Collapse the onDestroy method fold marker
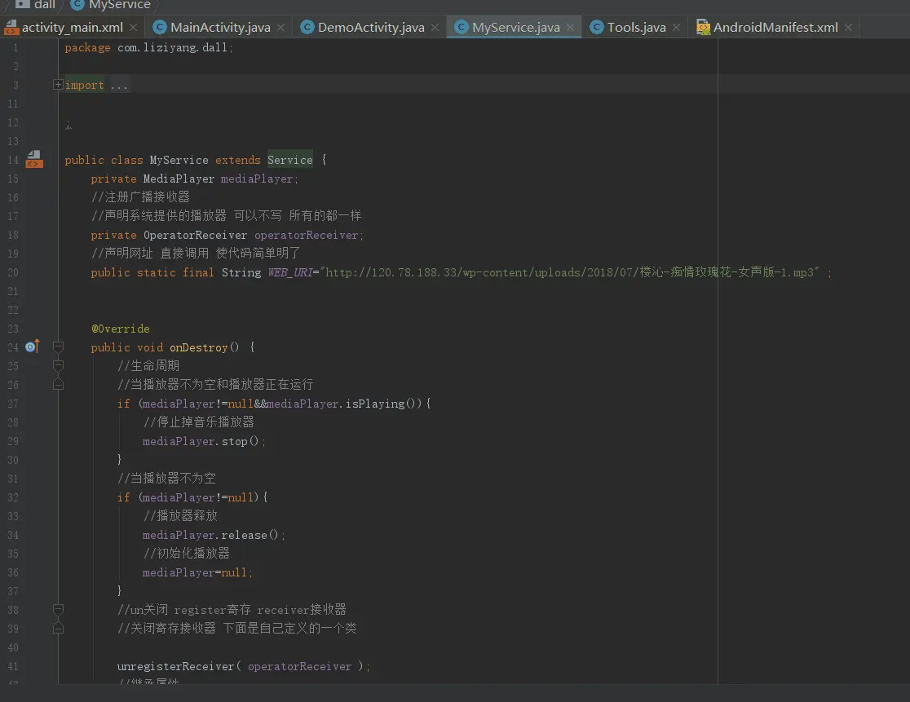The height and width of the screenshot is (702, 910). click(x=58, y=347)
